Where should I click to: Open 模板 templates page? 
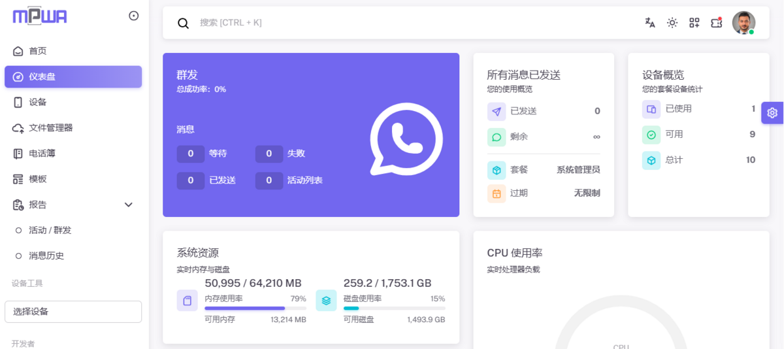(38, 178)
